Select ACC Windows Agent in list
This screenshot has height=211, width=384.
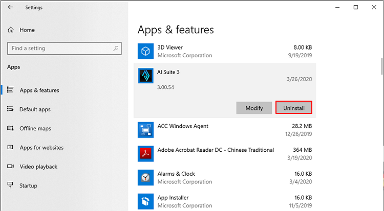click(x=183, y=126)
